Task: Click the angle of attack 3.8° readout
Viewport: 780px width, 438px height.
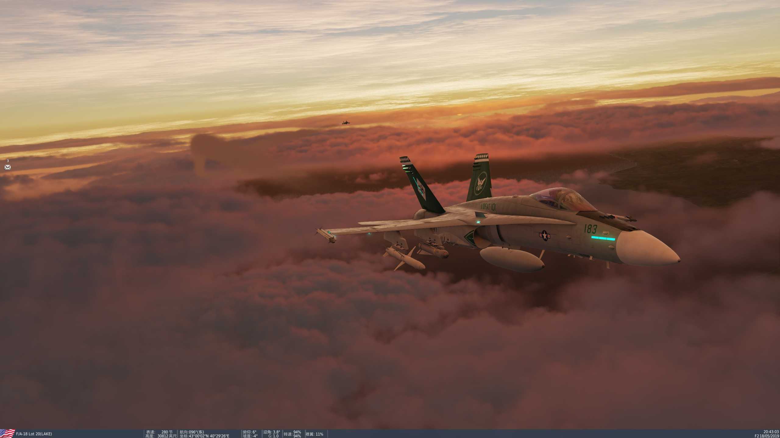Action: 272,432
